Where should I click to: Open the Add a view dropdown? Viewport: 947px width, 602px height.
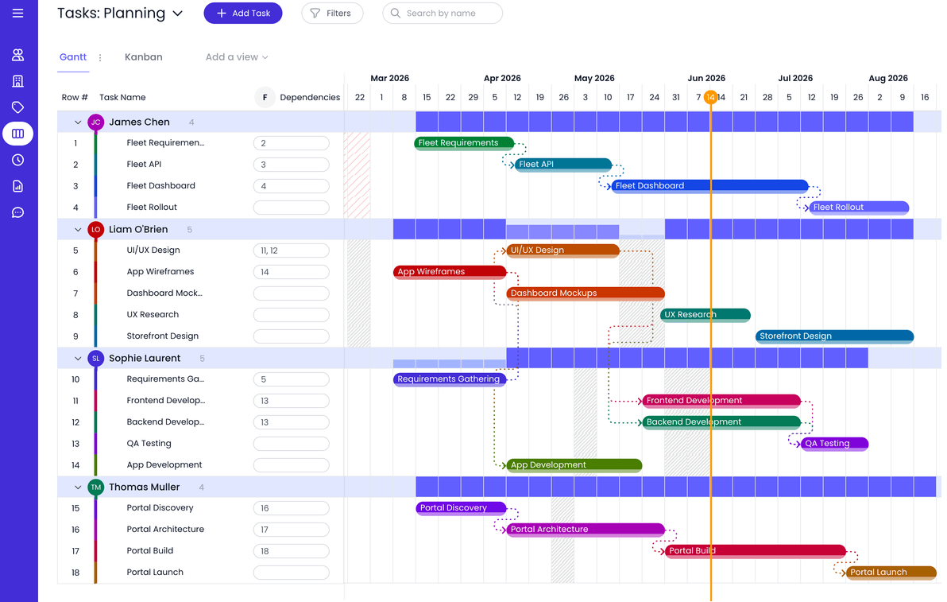point(237,56)
